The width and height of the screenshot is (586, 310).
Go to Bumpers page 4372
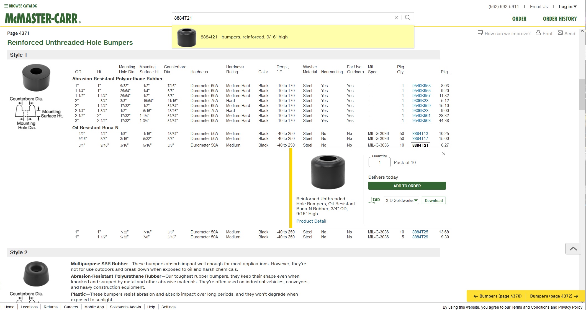554,296
